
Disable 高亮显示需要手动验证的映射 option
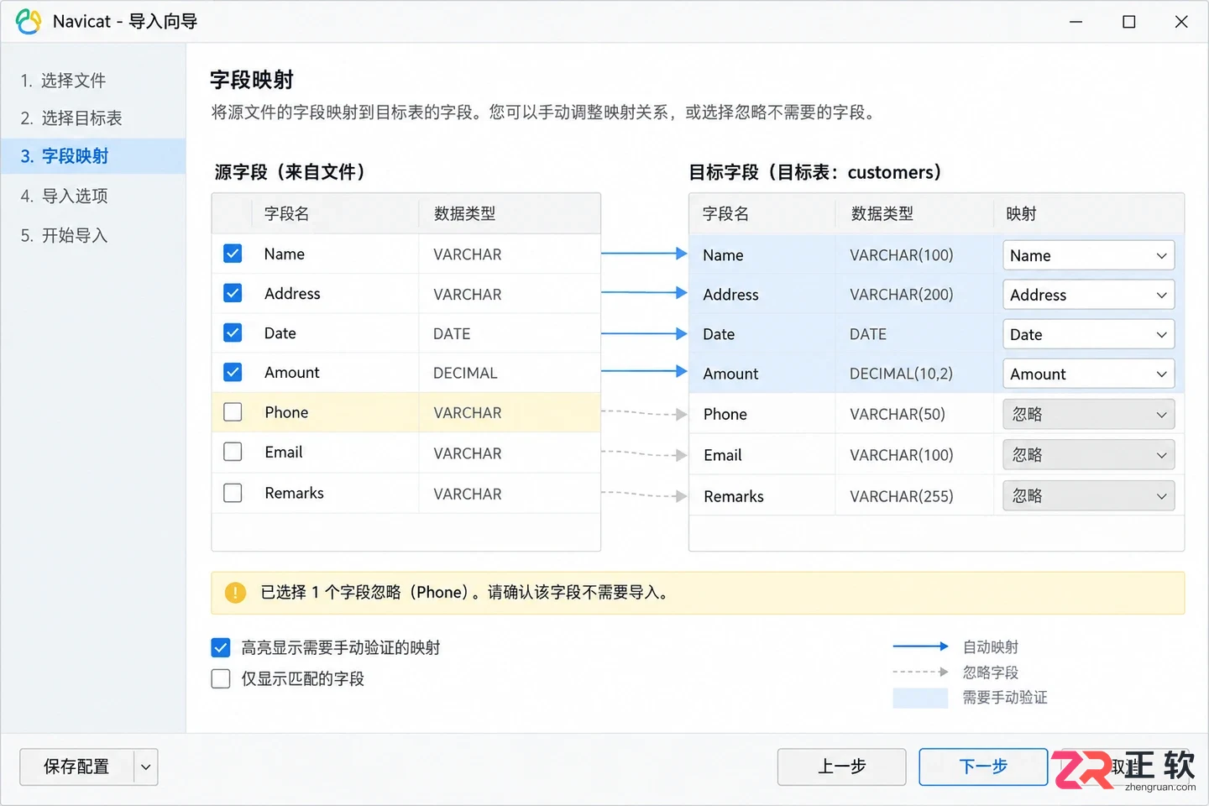(221, 647)
